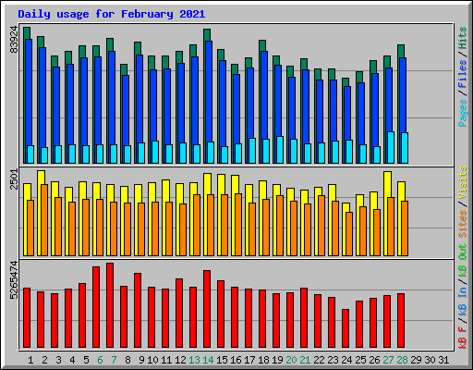Click day label 30 on the x-axis
Image resolution: width=473 pixels, height=370 pixels.
[430, 360]
